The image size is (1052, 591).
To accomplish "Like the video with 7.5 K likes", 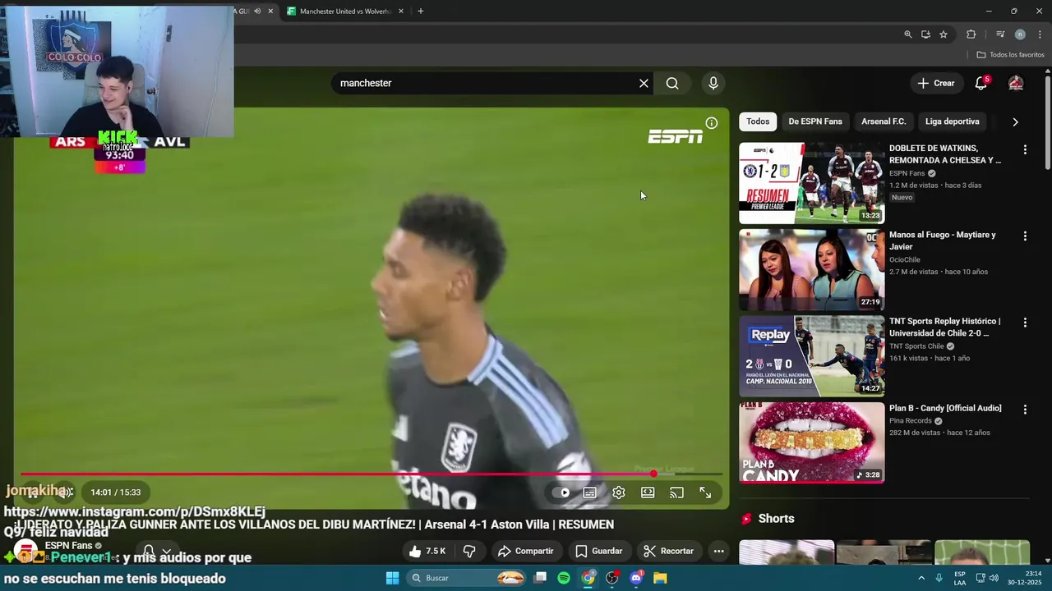I will pyautogui.click(x=427, y=551).
